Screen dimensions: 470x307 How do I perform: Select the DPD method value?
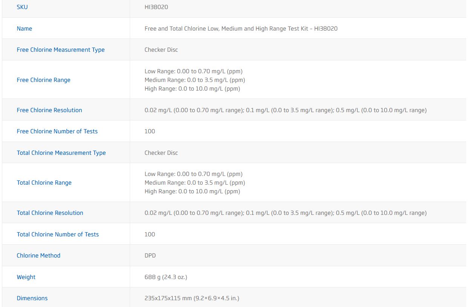click(150, 256)
